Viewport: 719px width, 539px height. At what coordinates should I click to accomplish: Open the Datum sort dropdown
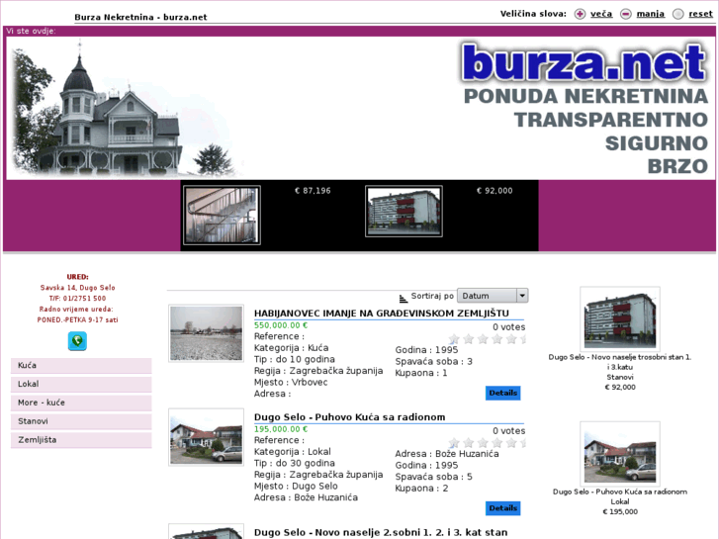pos(493,296)
